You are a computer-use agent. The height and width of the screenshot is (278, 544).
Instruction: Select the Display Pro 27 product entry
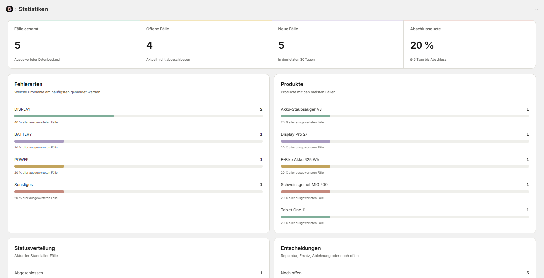point(405,141)
